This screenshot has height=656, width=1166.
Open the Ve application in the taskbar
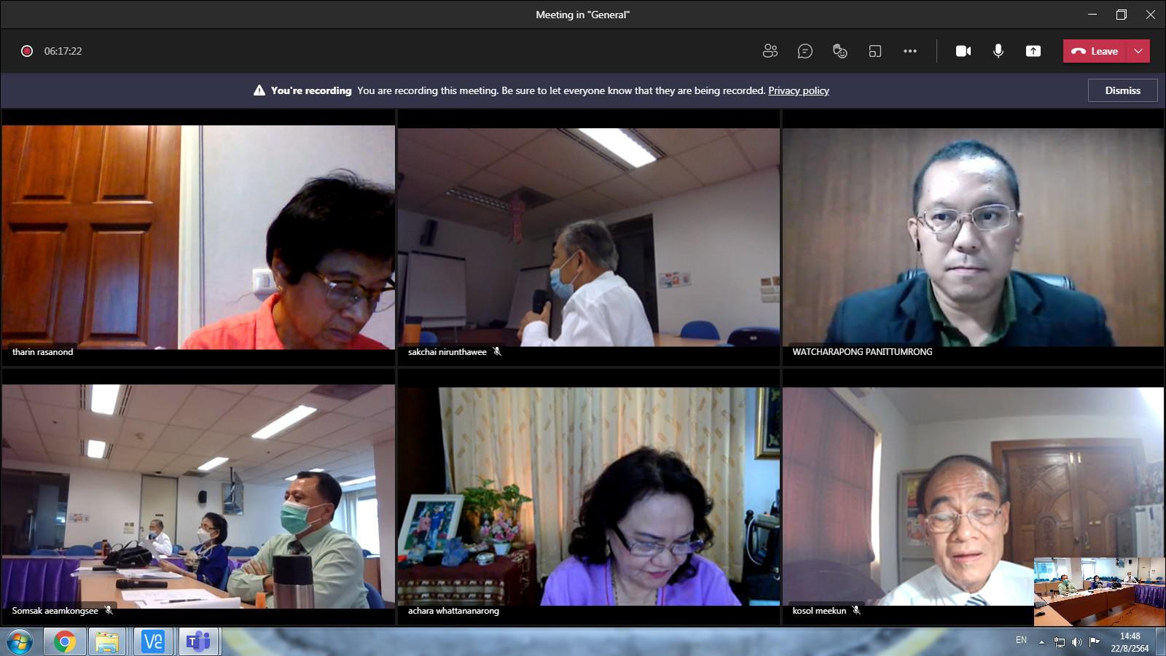152,641
